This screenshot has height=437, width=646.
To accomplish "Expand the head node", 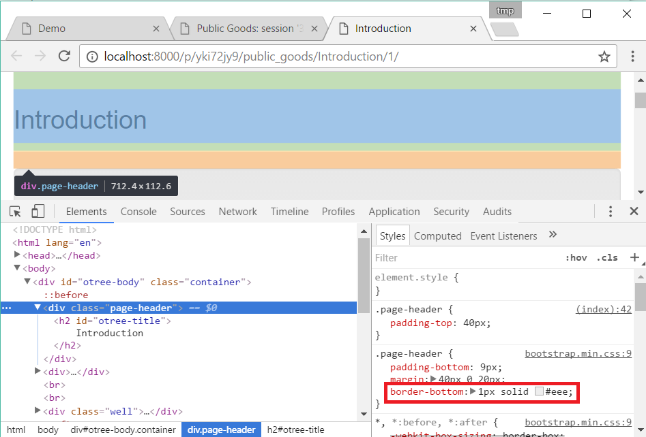I will pos(17,255).
